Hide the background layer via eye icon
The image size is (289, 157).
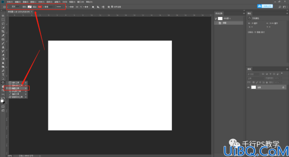click(x=248, y=88)
